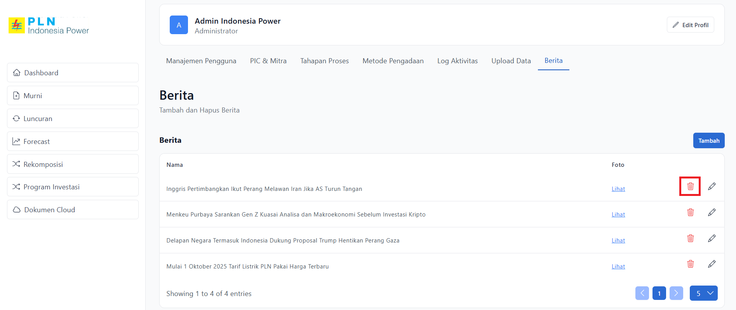
Task: Click the Edit Profil button
Action: [x=690, y=25]
